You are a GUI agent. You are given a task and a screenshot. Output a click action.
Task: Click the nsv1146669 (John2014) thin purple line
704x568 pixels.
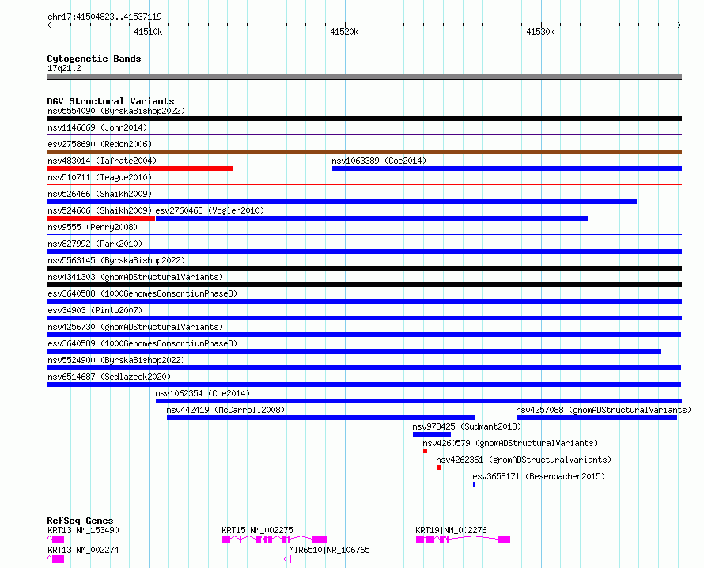tap(364, 134)
